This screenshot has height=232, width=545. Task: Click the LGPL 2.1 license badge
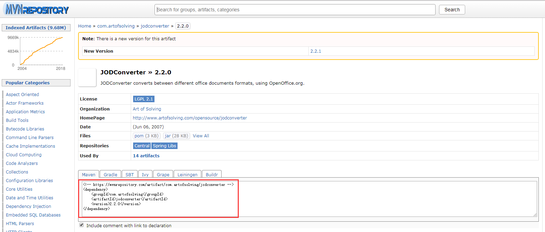coord(143,99)
